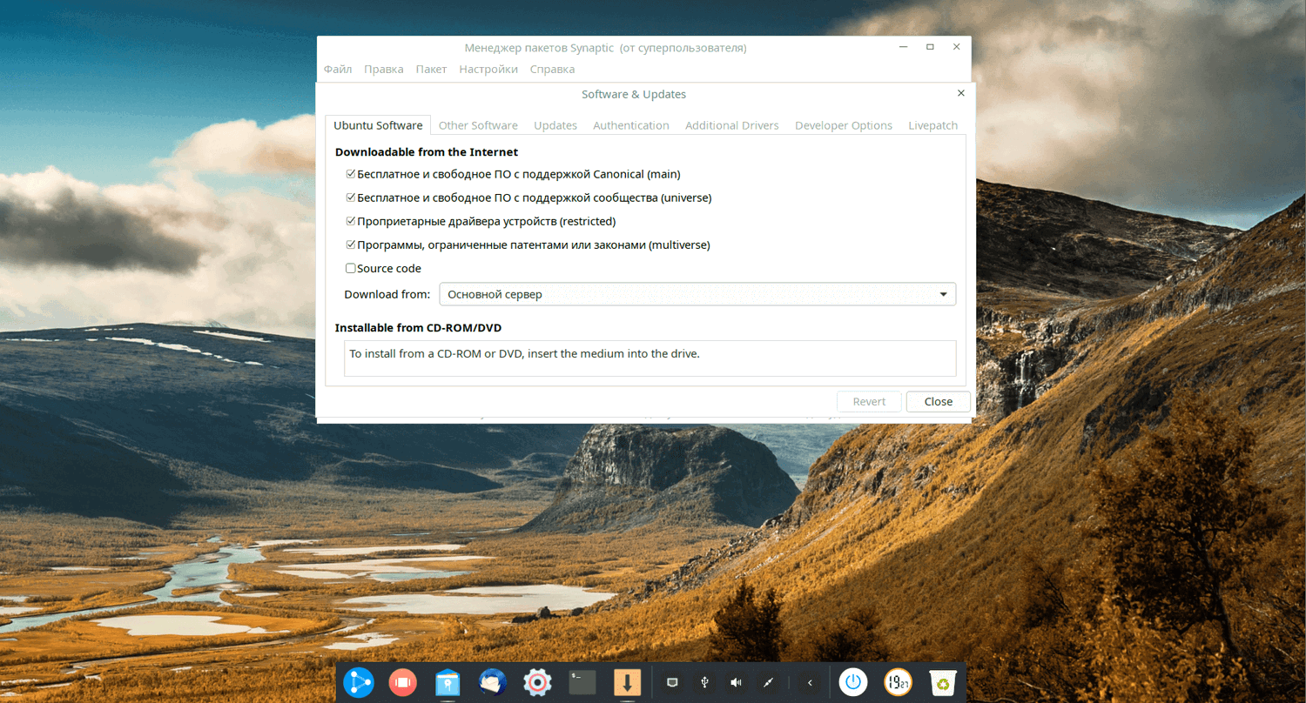Viewport: 1306px width, 703px height.
Task: Open the Developer Options tab
Action: [x=844, y=125]
